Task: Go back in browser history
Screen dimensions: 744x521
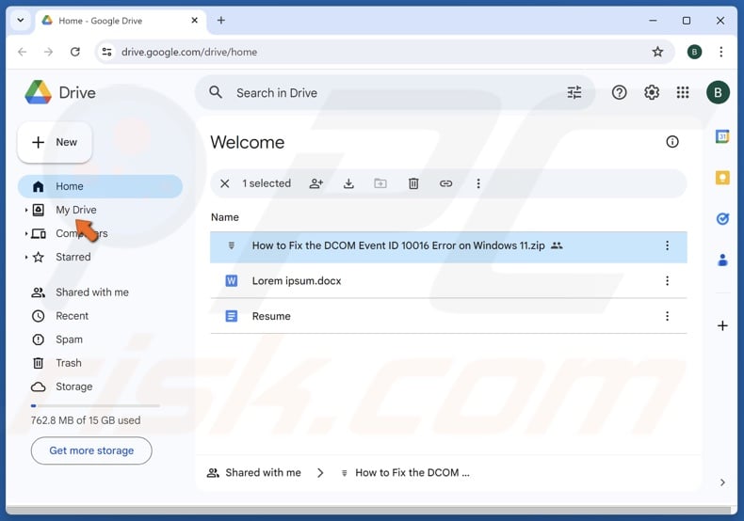Action: pos(22,52)
